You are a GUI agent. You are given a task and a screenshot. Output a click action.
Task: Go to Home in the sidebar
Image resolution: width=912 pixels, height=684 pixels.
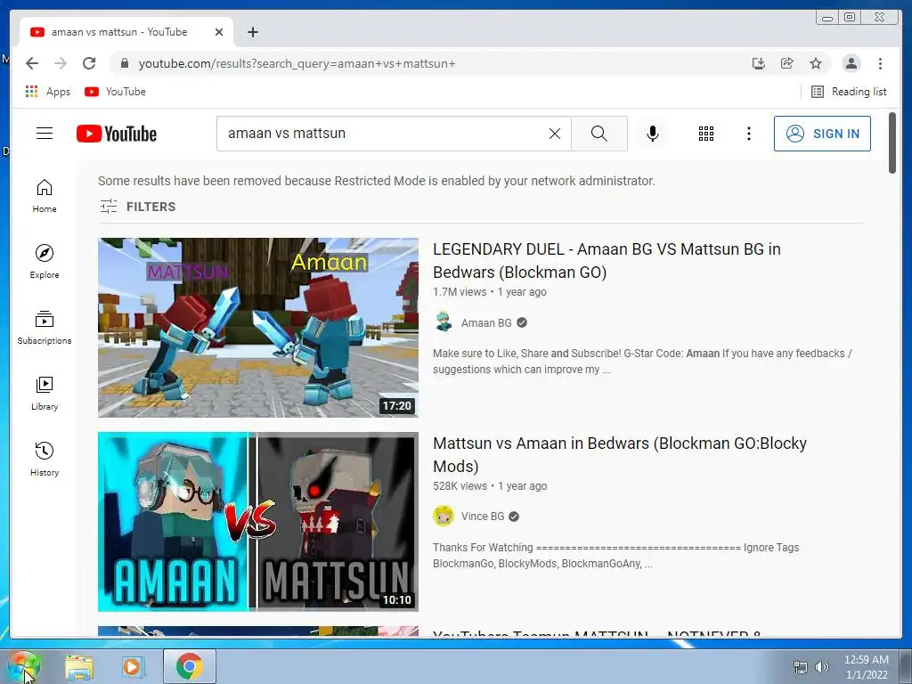pos(45,196)
